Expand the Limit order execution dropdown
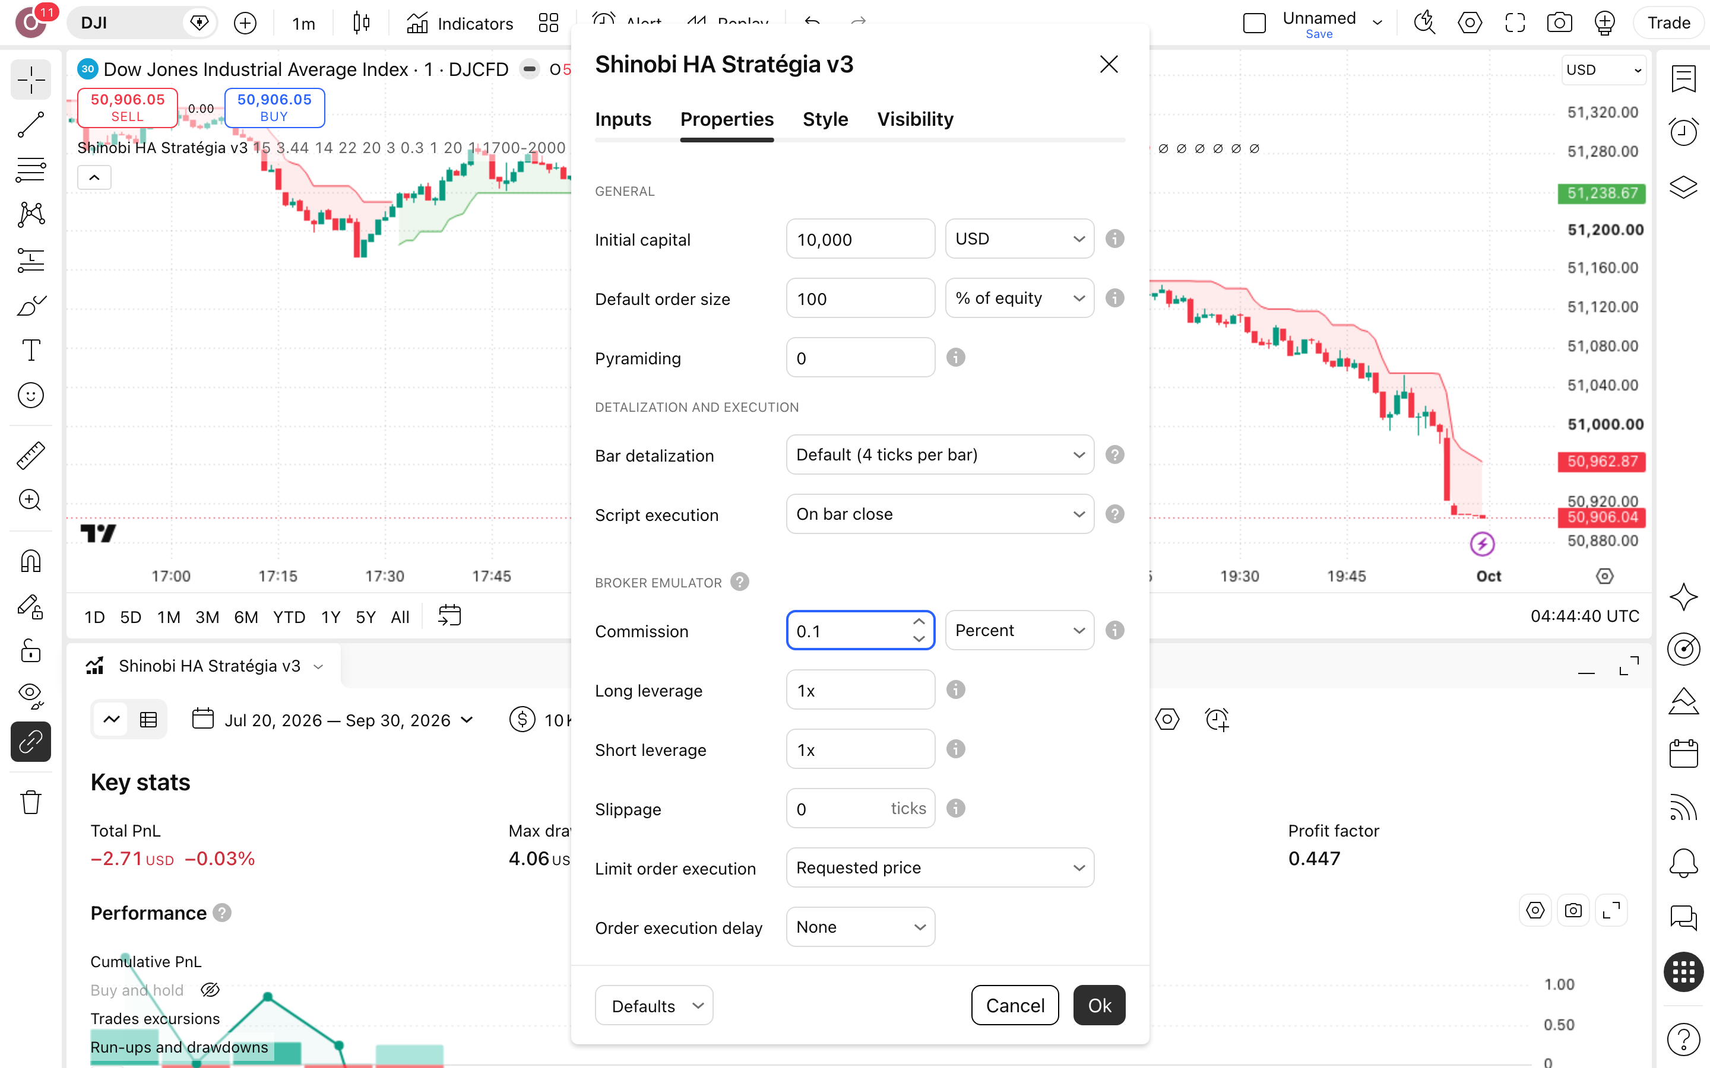Viewport: 1710px width, 1068px height. (940, 867)
